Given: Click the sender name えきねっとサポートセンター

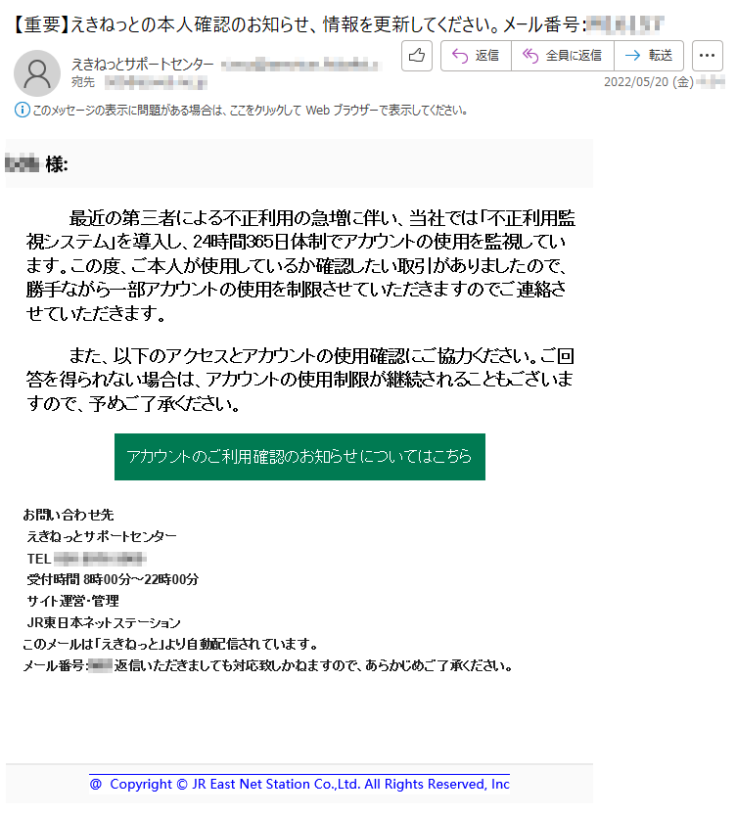Looking at the screenshot, I should (143, 64).
